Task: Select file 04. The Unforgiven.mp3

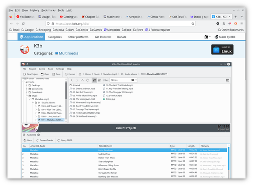Action: click(x=82, y=99)
